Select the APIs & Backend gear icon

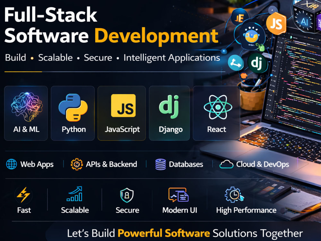(77, 164)
